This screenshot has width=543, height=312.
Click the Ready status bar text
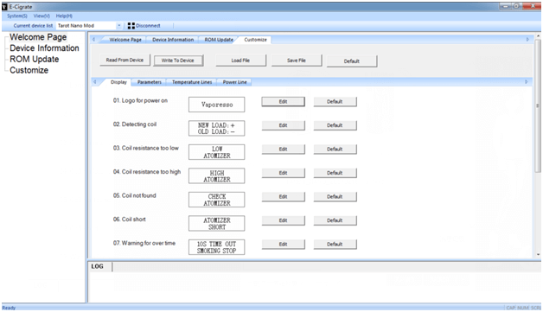[9, 308]
